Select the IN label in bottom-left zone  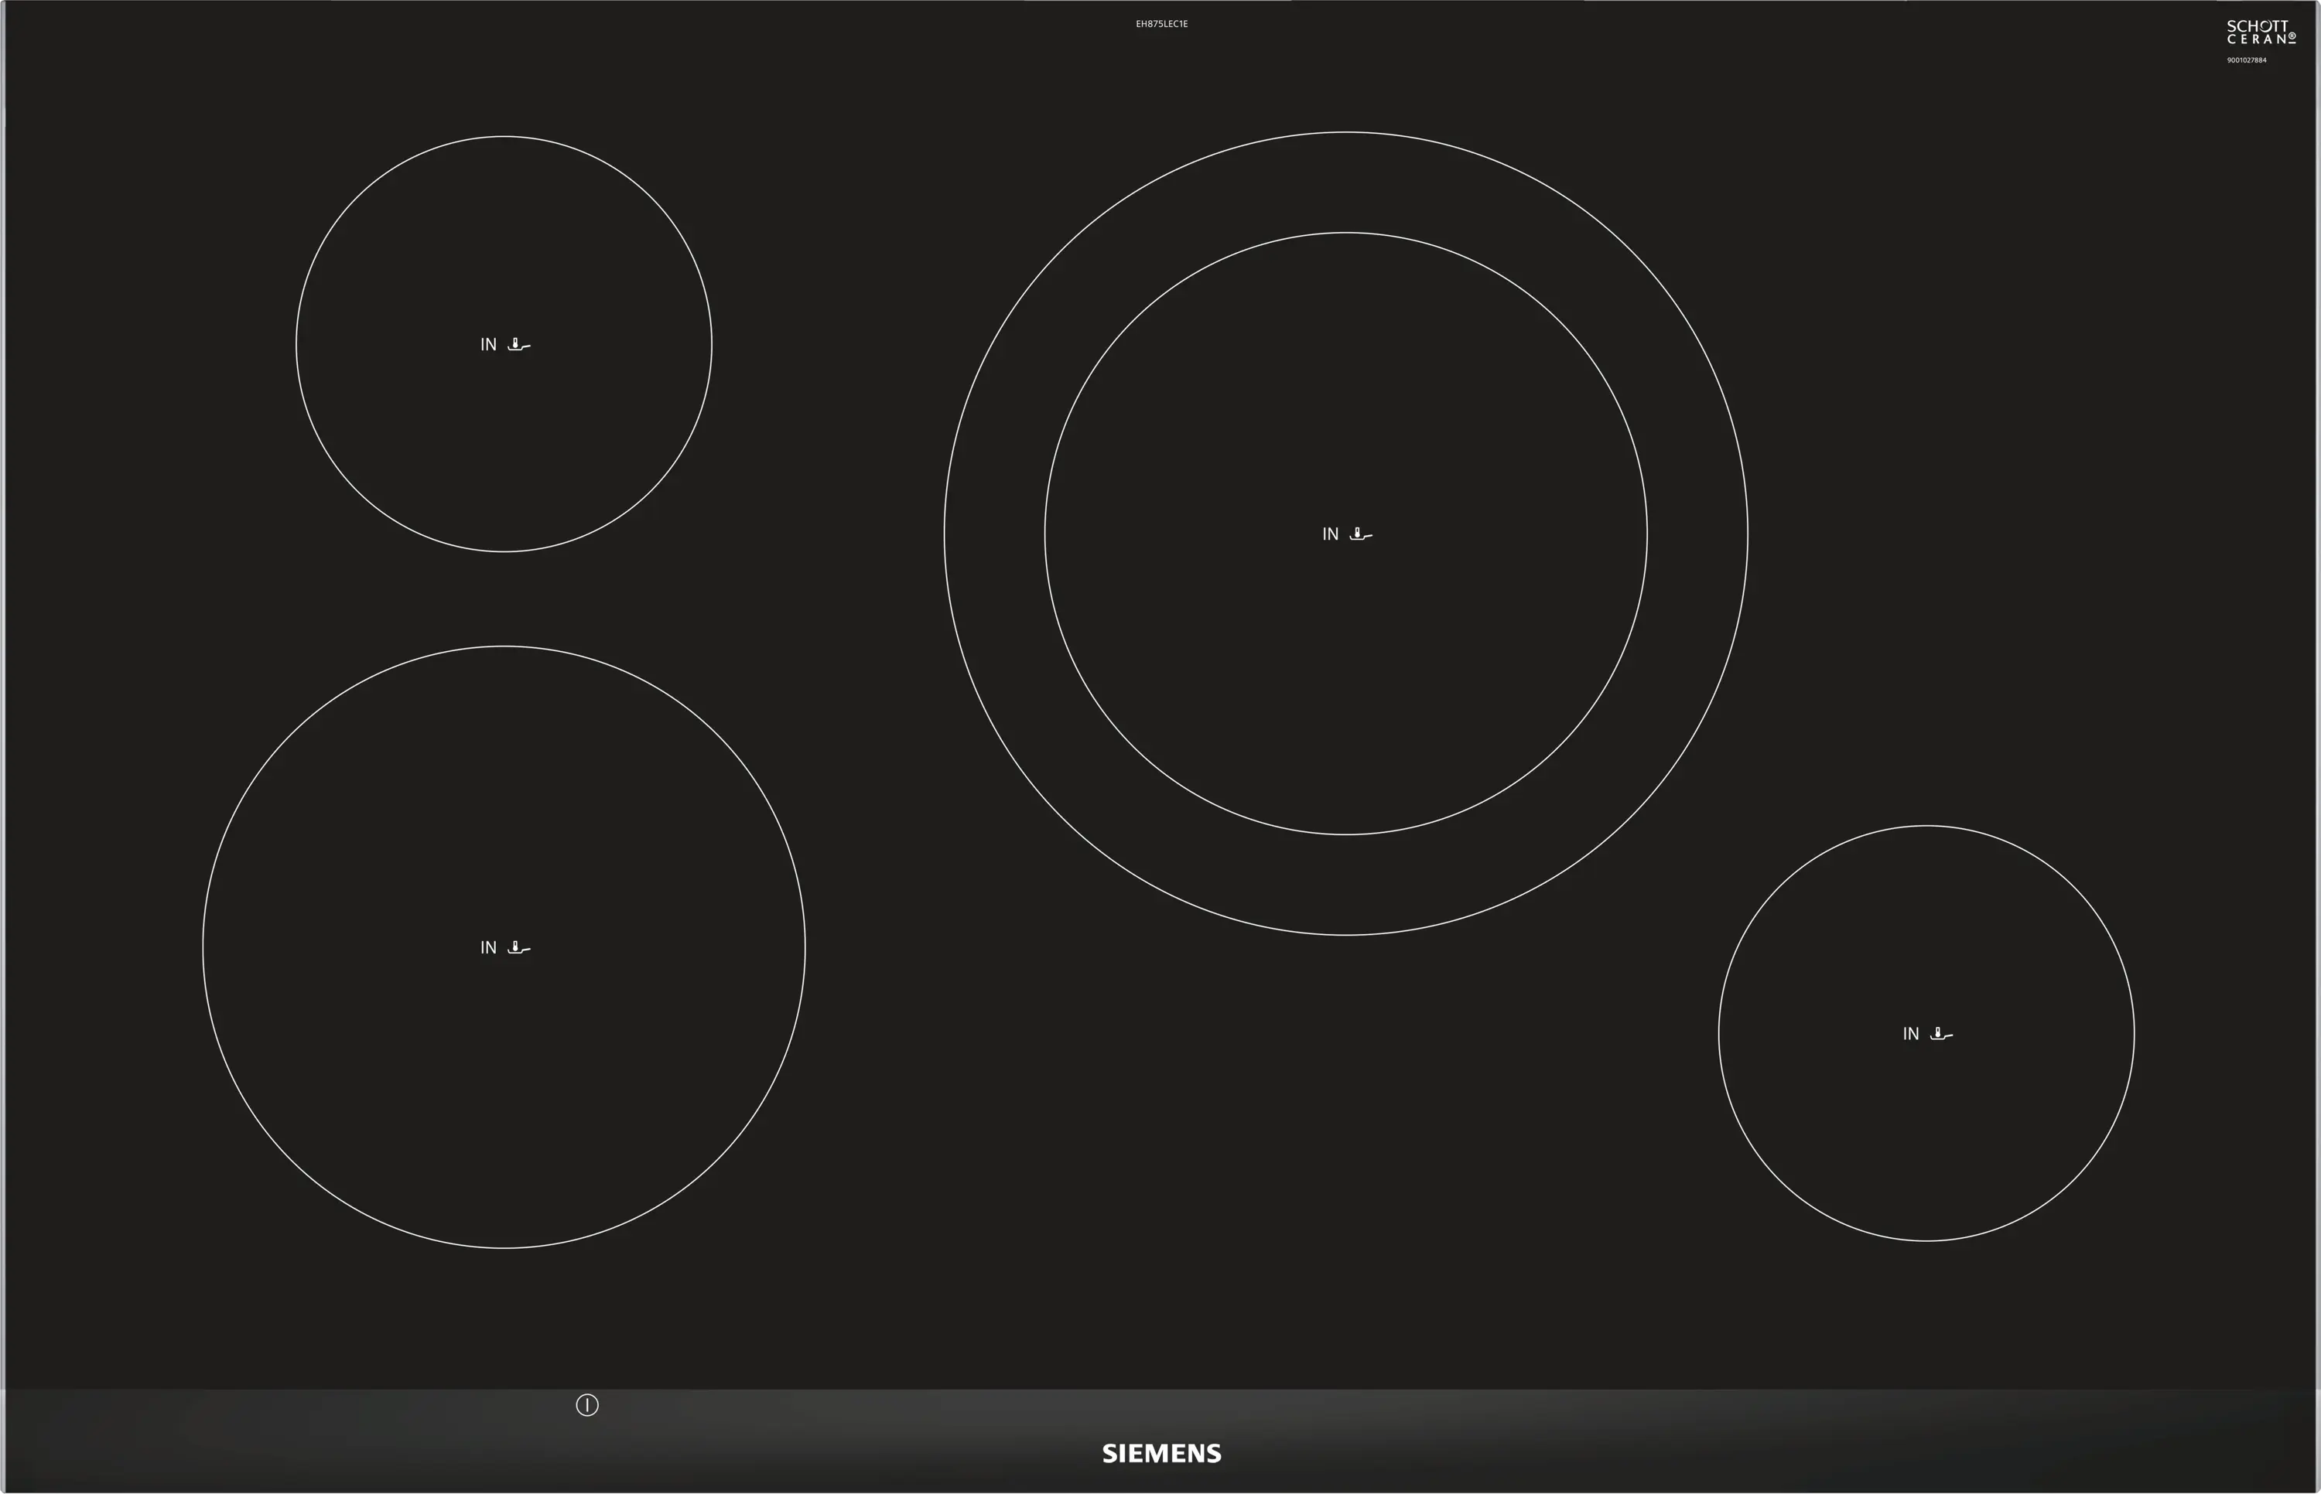tap(488, 948)
